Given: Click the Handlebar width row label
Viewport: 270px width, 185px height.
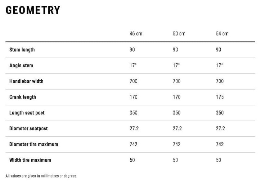Looking at the screenshot, I should (26, 81).
